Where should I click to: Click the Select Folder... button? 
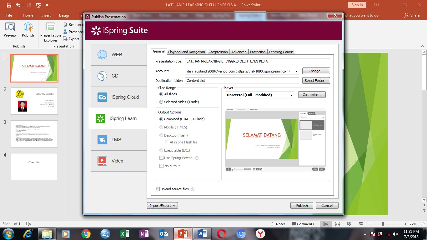[316, 81]
